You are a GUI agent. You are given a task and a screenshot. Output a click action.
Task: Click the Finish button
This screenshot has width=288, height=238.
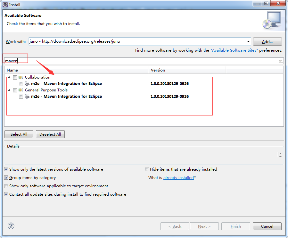point(236,226)
